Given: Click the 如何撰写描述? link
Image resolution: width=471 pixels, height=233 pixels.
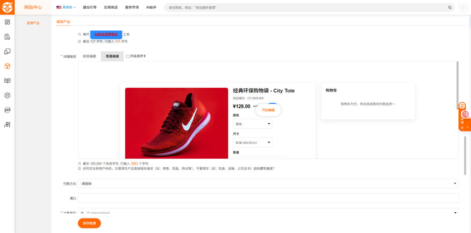Looking at the screenshot, I should pyautogui.click(x=264, y=169).
